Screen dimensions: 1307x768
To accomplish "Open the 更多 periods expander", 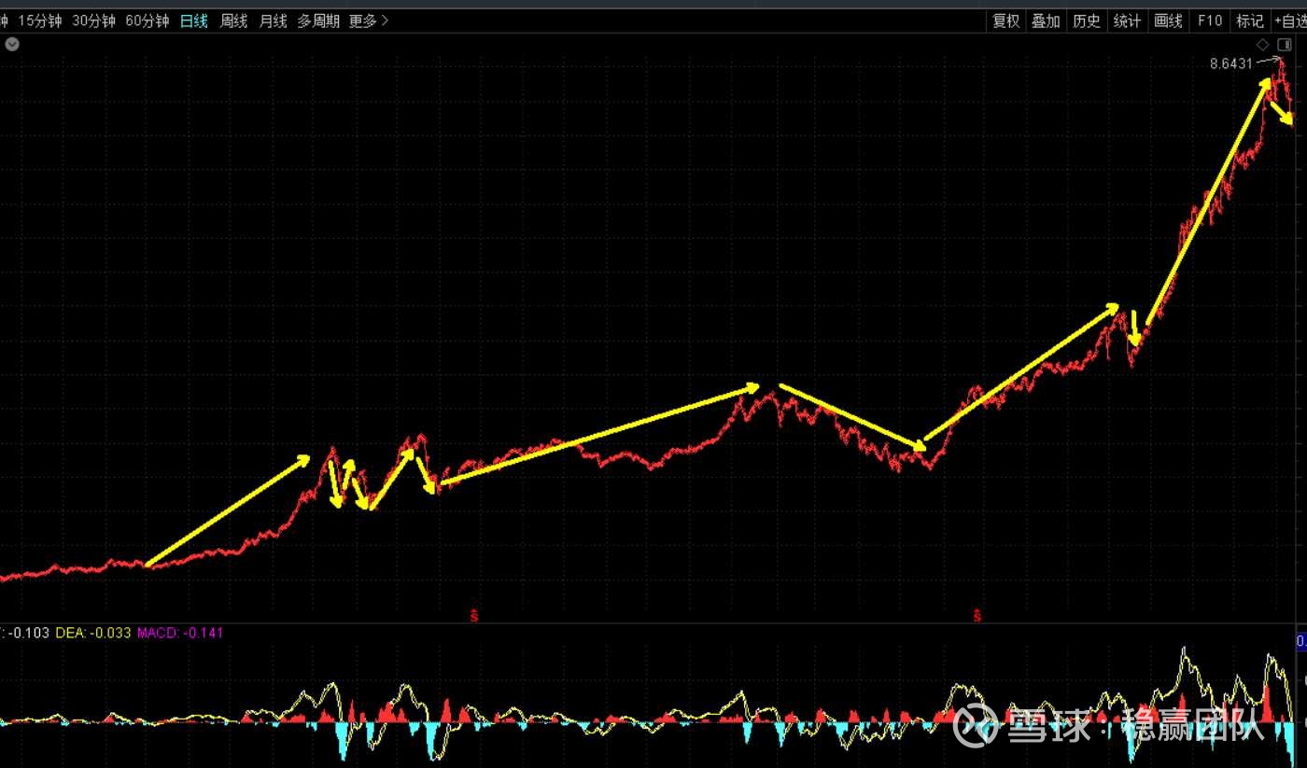I will (x=369, y=21).
